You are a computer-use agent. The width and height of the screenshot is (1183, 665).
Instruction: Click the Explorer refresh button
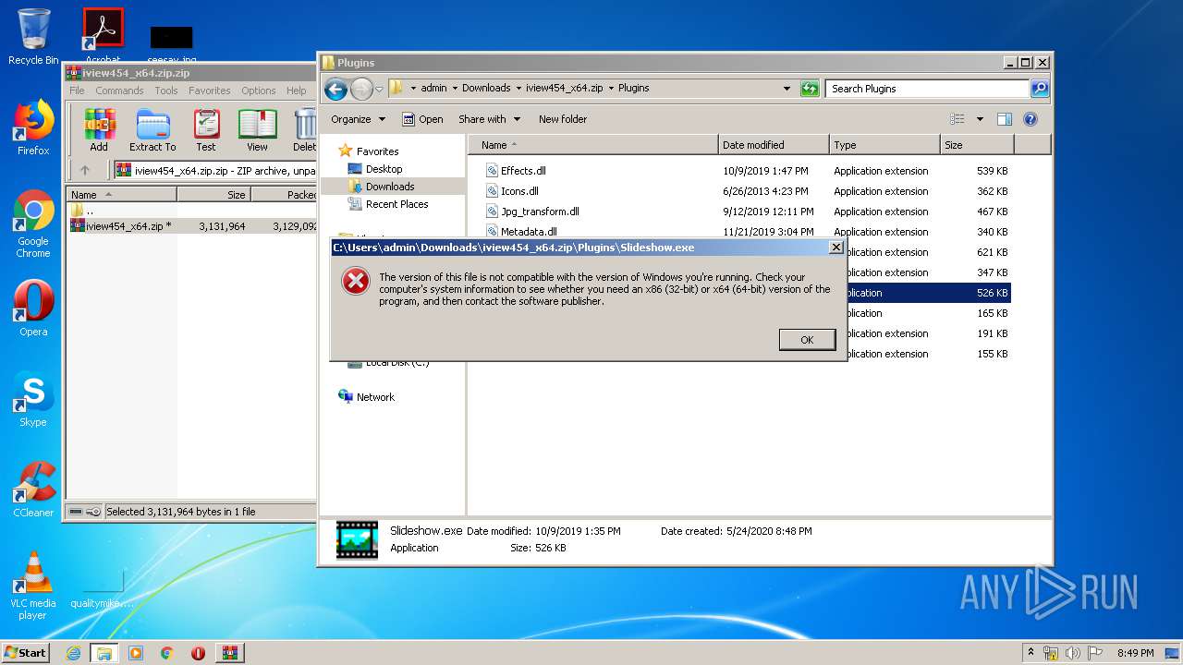[810, 89]
